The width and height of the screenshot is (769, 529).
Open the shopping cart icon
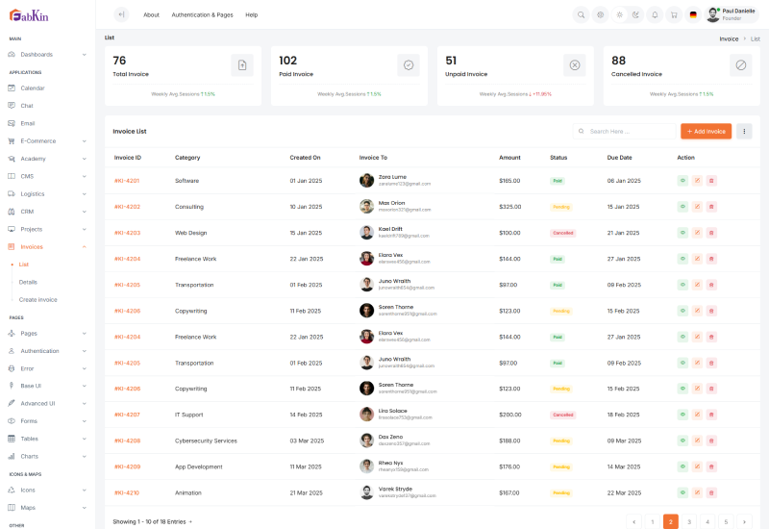click(x=675, y=14)
